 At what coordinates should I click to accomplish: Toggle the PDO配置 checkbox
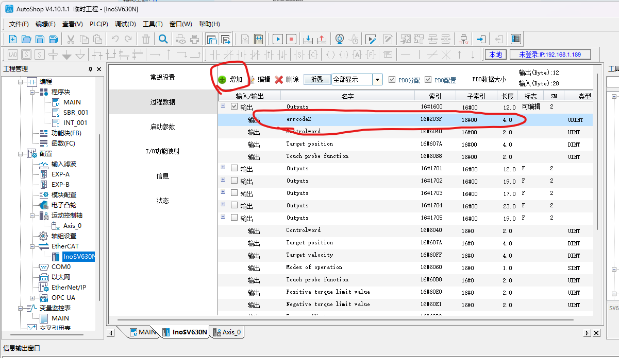(x=428, y=80)
